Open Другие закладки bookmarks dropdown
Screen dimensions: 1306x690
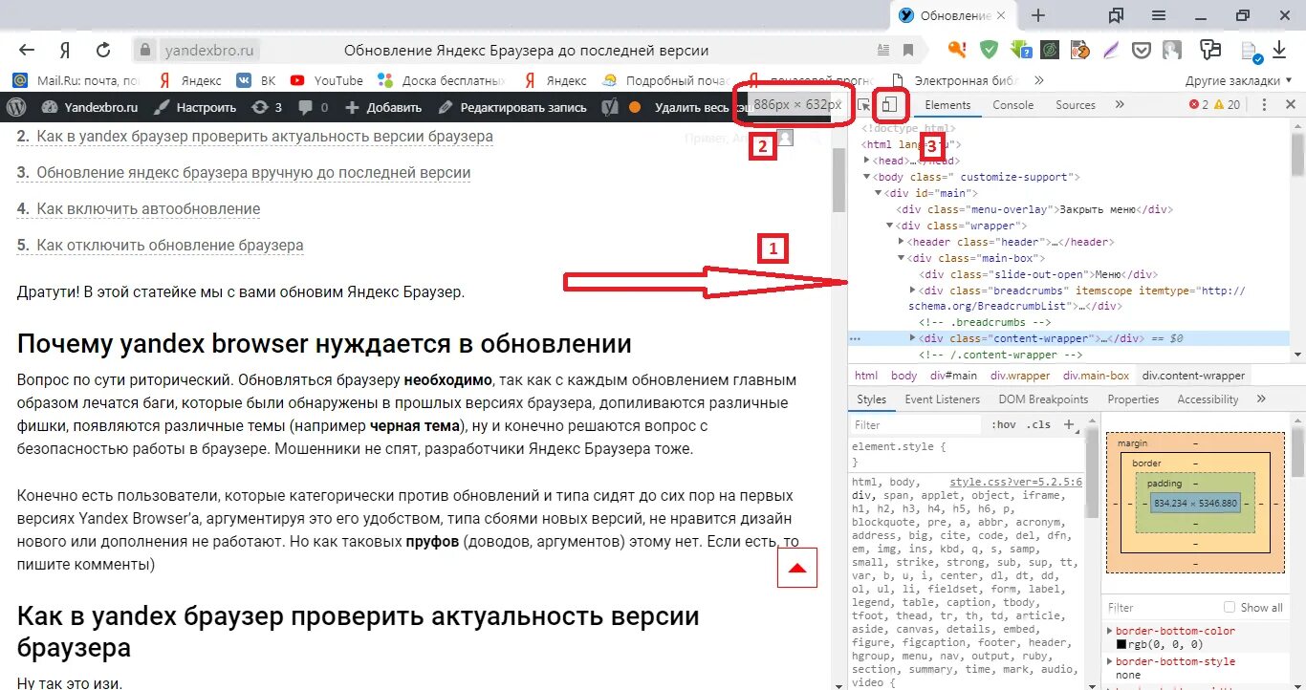(1239, 80)
